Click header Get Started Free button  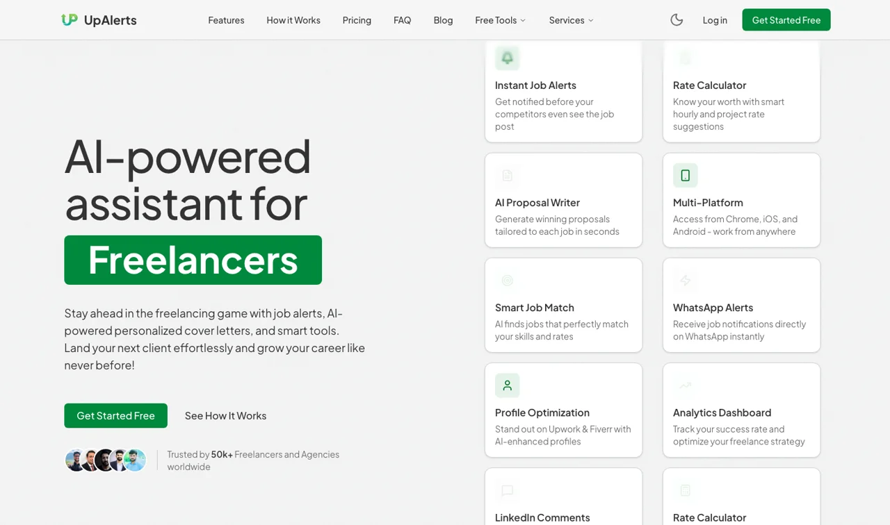pos(786,20)
